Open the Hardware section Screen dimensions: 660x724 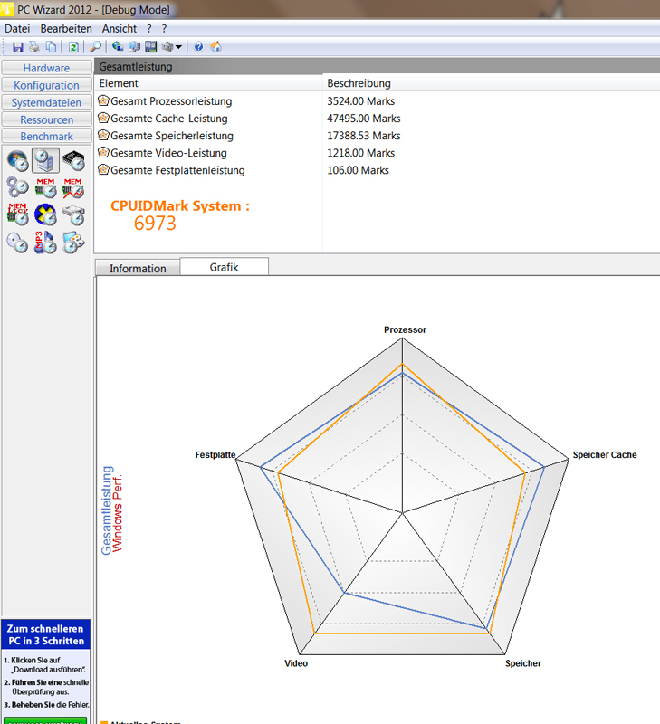[47, 68]
